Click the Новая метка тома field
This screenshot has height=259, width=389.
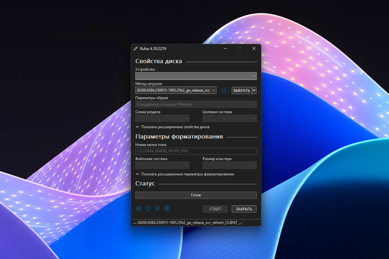pos(196,151)
